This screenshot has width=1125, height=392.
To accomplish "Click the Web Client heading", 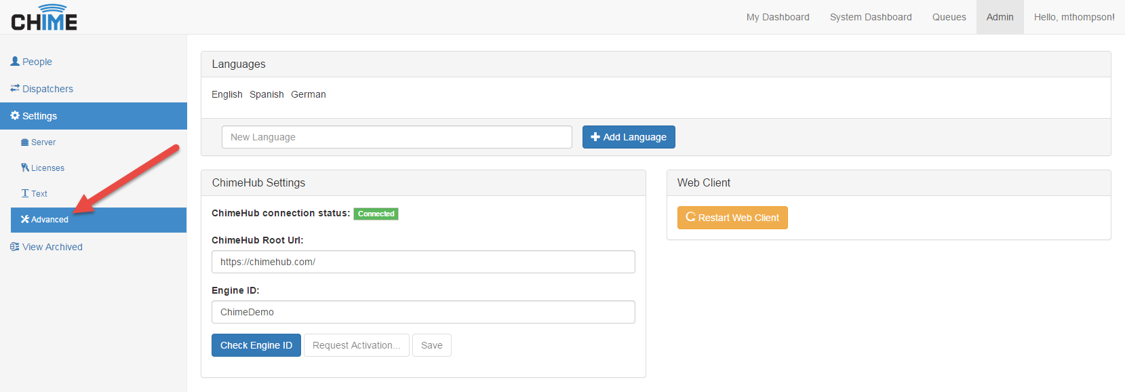I will point(704,183).
